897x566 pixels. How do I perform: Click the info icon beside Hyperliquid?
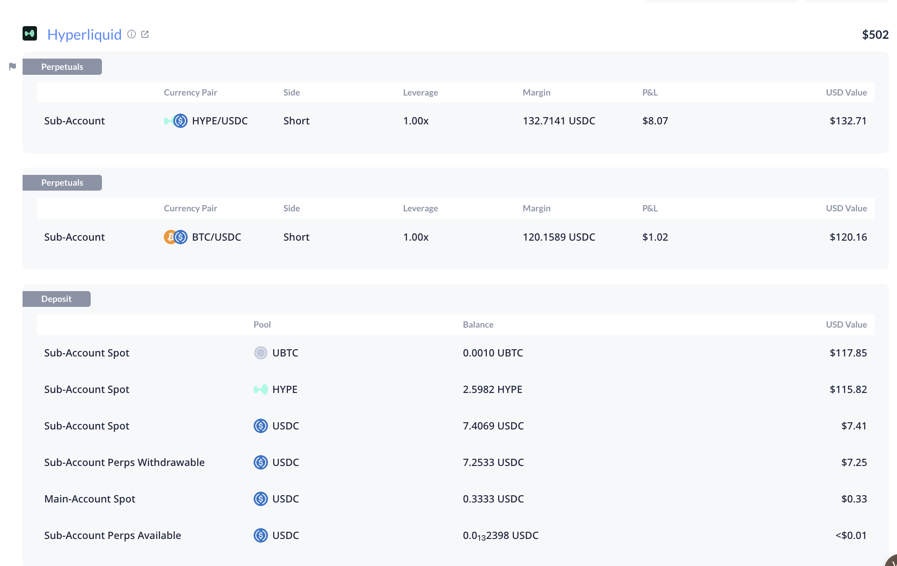coord(131,34)
